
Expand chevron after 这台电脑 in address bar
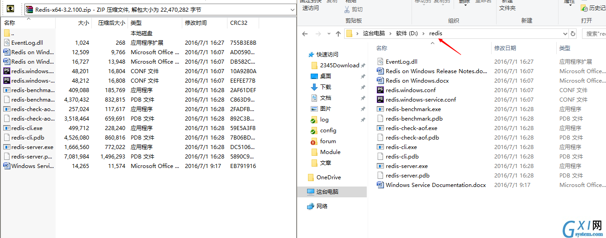(x=391, y=33)
